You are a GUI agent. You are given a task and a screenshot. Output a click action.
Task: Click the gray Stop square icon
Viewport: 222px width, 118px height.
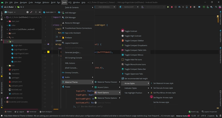tap(195, 7)
